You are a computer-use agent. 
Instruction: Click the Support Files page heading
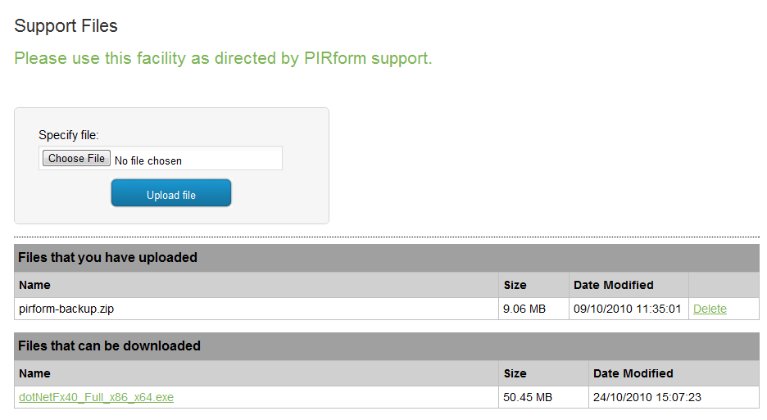[66, 26]
